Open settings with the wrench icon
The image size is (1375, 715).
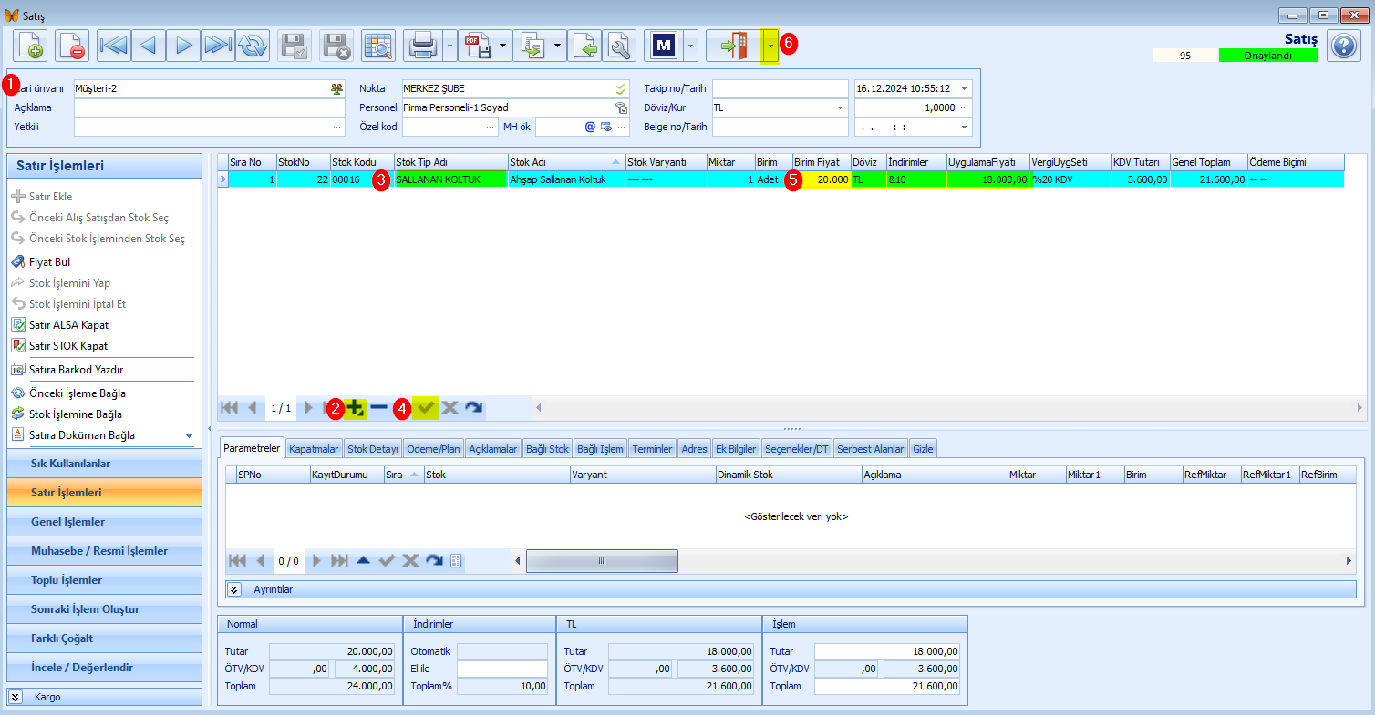[x=619, y=46]
